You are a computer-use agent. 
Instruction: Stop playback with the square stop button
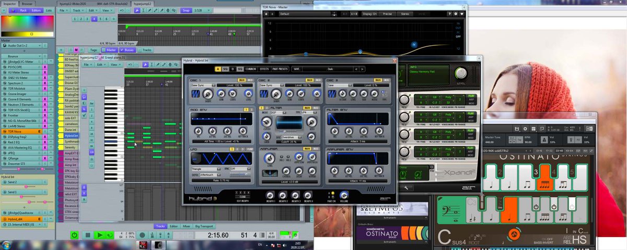pyautogui.click(x=88, y=235)
